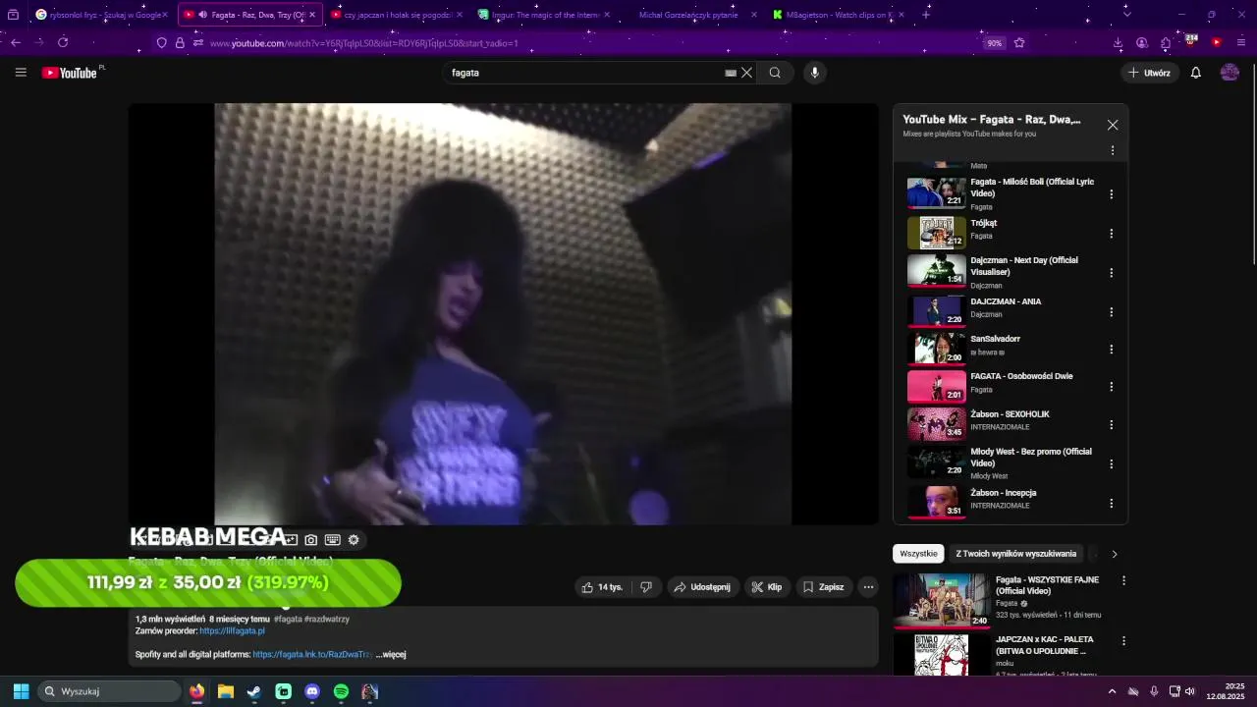This screenshot has height=707, width=1257.
Task: Click the Udostępnij share button
Action: [x=703, y=587]
